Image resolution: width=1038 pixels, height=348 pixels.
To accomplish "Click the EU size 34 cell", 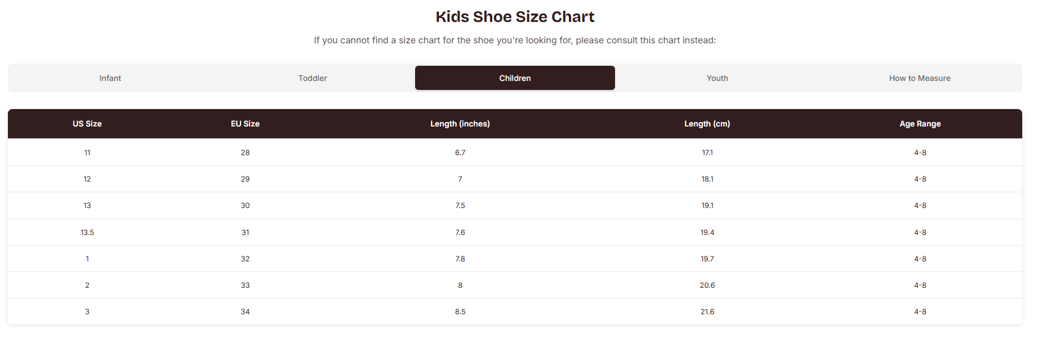I will (245, 311).
